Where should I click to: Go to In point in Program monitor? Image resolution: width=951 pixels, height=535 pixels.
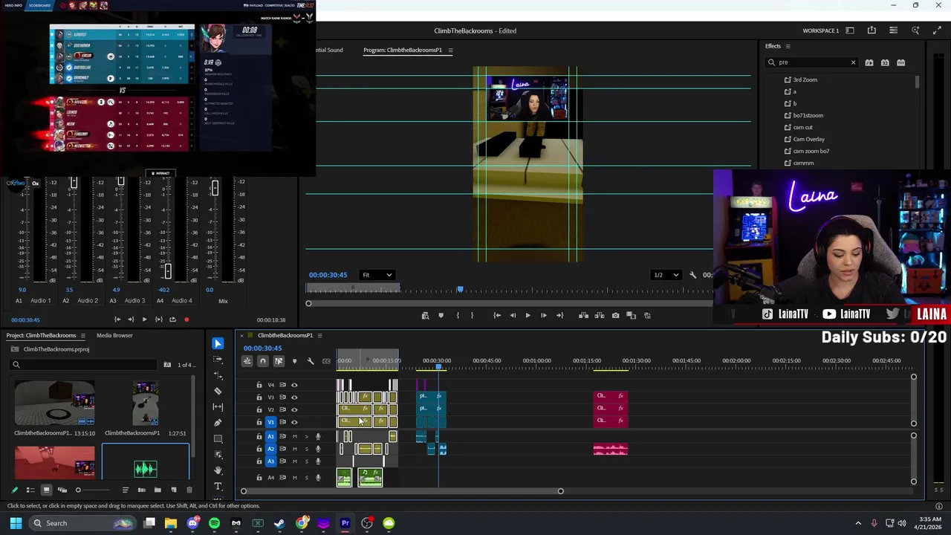tap(497, 316)
